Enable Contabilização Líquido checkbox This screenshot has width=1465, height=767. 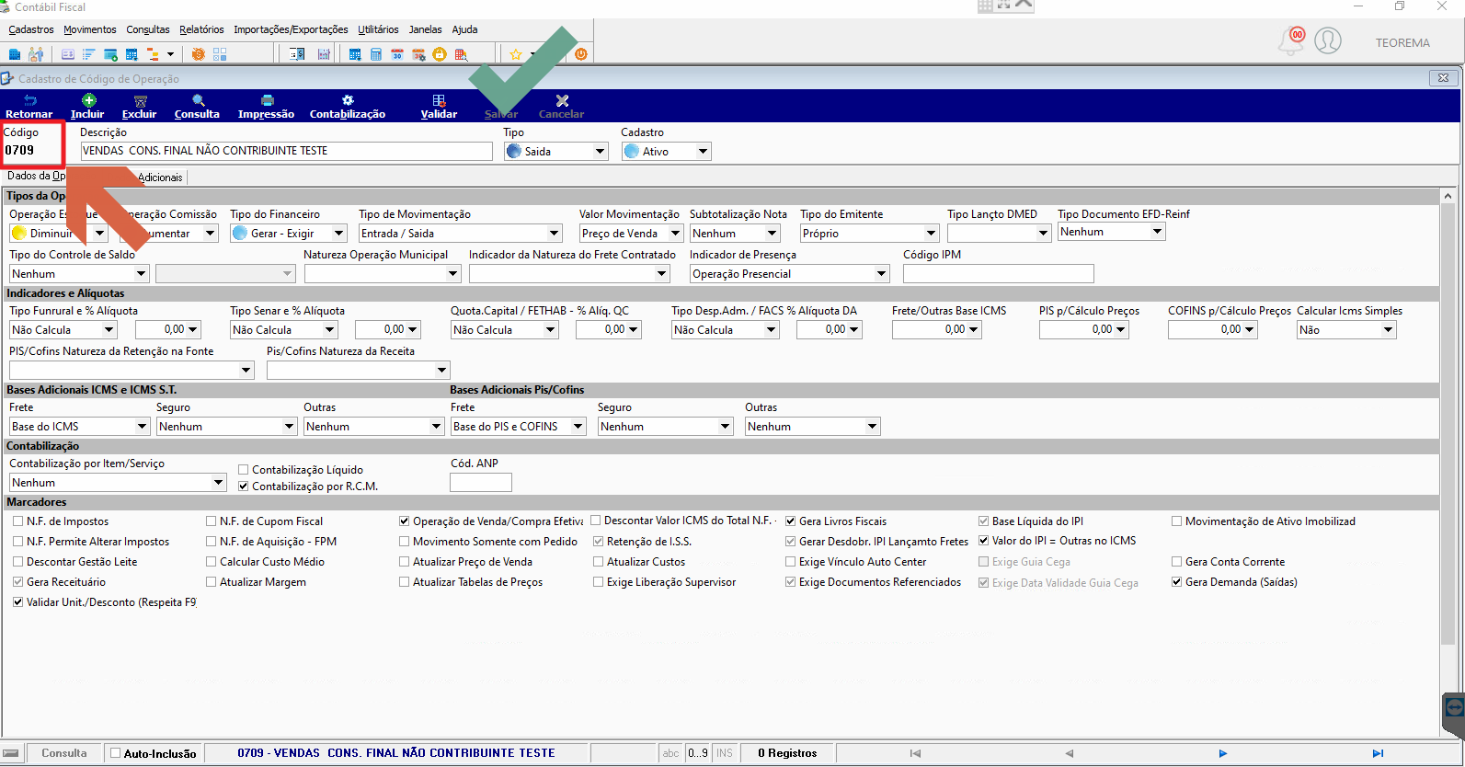click(x=244, y=470)
